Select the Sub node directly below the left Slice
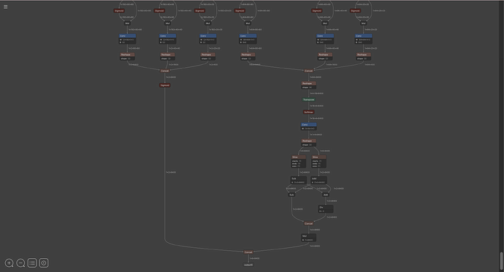This screenshot has height=272, width=504. (298, 180)
